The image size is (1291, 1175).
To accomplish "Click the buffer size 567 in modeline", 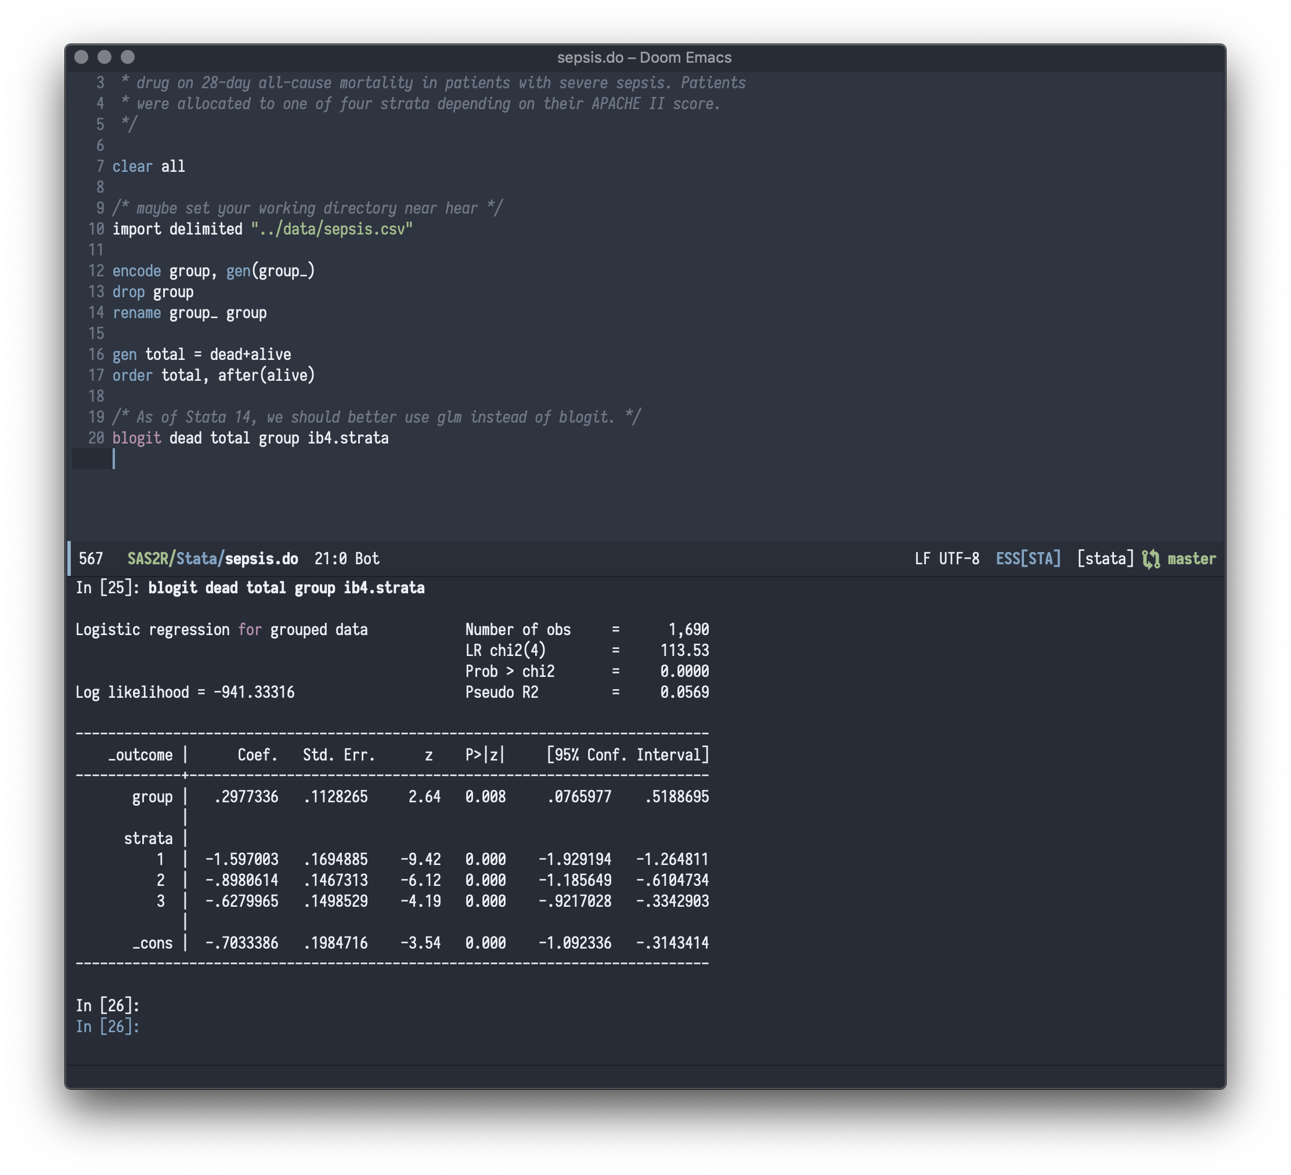I will 91,559.
